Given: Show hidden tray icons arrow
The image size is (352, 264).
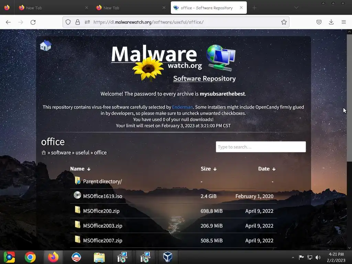Looking at the screenshot, I should tap(293, 257).
